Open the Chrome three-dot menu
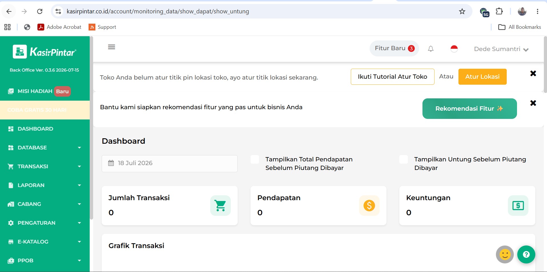Image resolution: width=547 pixels, height=272 pixels. pos(538,11)
